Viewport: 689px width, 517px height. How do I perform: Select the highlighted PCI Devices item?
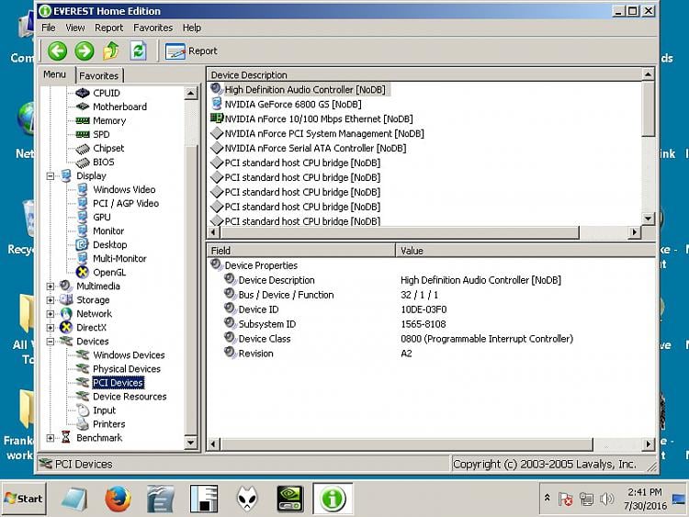click(118, 383)
